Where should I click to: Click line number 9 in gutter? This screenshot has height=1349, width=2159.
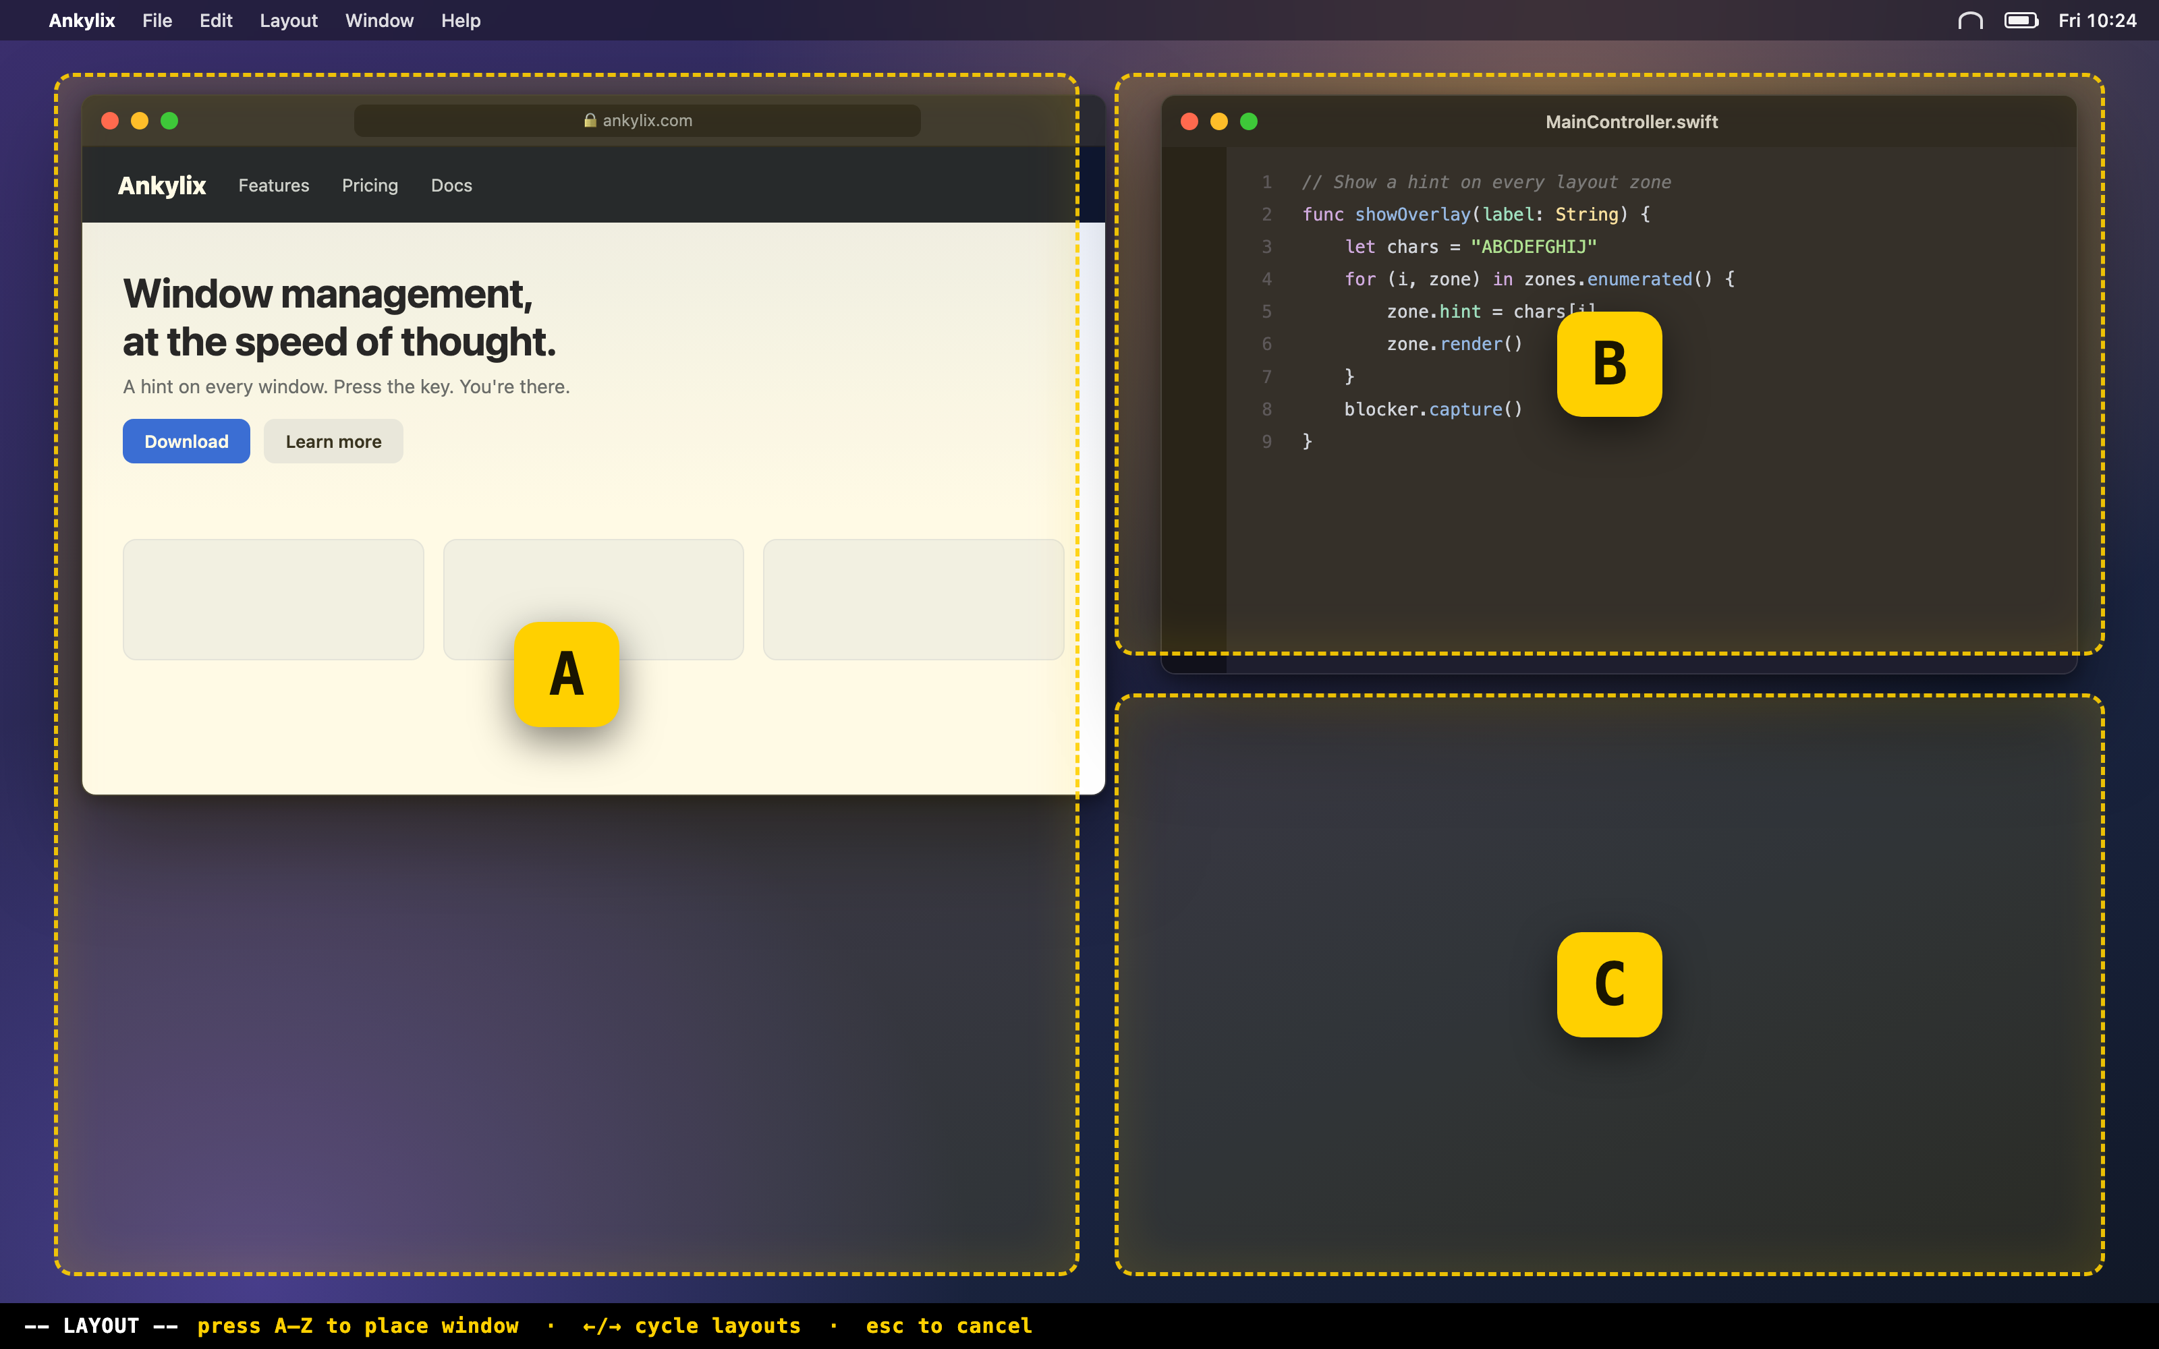click(x=1267, y=442)
